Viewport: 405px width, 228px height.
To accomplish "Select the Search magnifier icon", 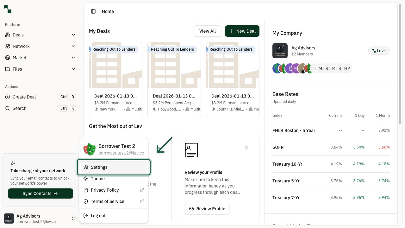I will point(7,108).
